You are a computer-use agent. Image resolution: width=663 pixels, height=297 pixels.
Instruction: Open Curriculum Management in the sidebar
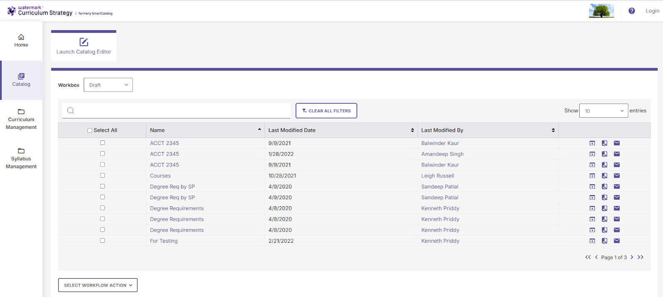click(21, 119)
